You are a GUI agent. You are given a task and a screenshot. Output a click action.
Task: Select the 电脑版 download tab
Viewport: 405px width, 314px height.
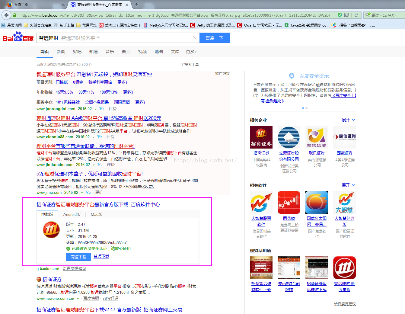(x=47, y=214)
